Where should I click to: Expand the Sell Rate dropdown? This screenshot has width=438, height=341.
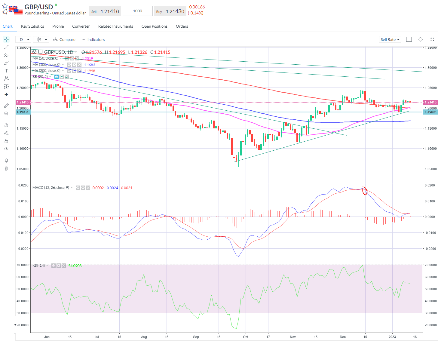pyautogui.click(x=390, y=39)
